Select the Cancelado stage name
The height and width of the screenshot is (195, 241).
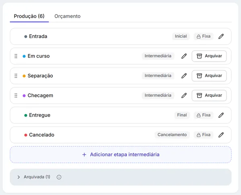click(42, 135)
